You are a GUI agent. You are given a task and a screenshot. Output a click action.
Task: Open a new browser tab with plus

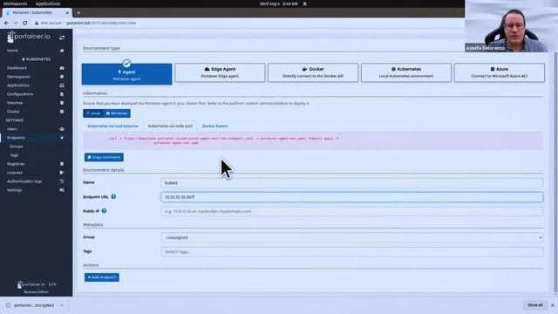click(x=78, y=13)
